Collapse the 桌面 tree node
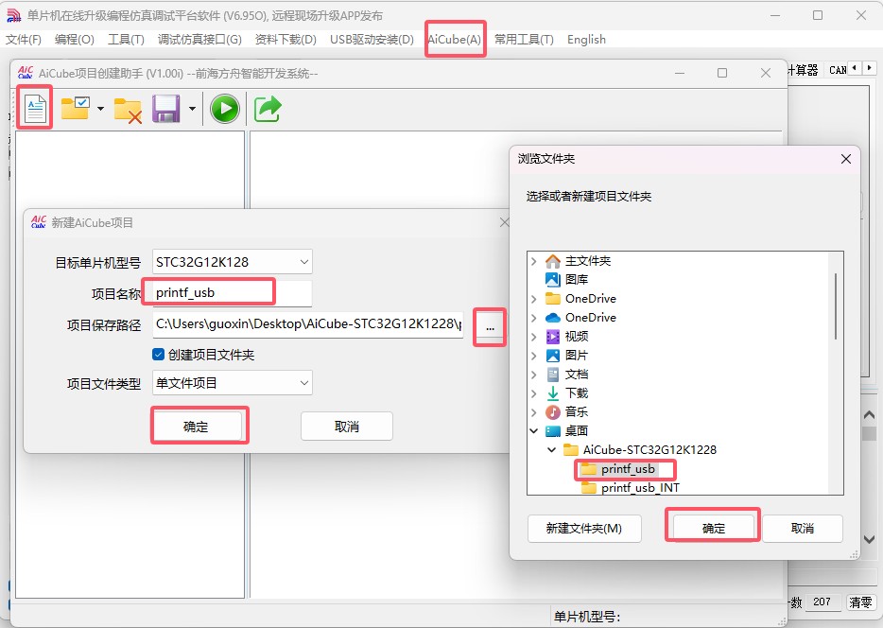The width and height of the screenshot is (883, 628). click(533, 431)
